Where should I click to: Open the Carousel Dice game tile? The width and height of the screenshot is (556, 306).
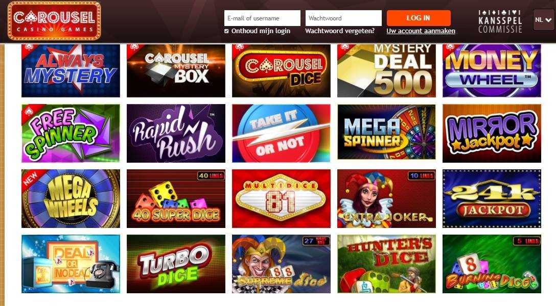point(281,70)
